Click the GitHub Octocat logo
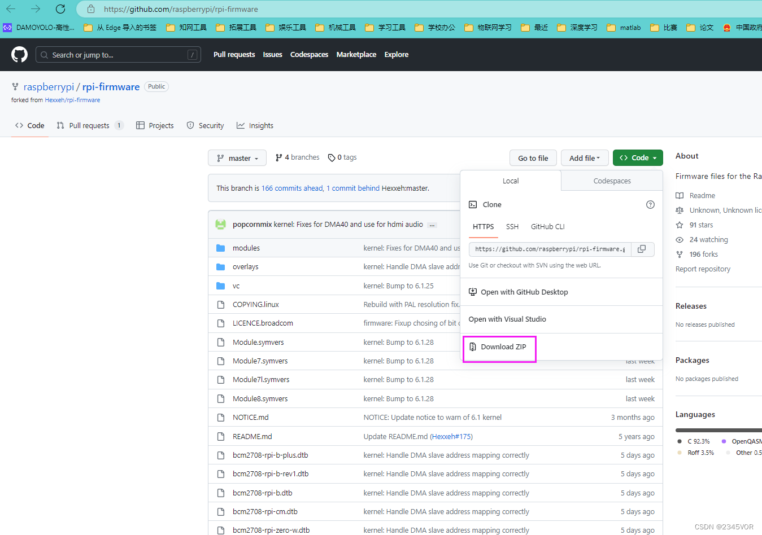This screenshot has width=762, height=535. click(19, 55)
